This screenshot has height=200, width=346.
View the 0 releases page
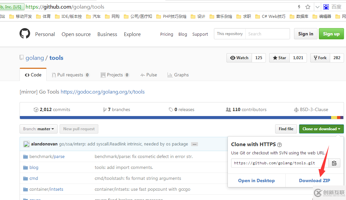tap(181, 109)
